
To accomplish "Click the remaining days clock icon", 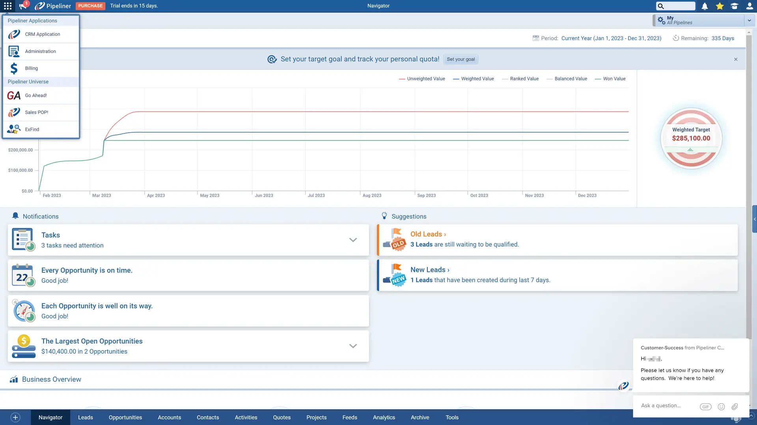I will point(676,38).
